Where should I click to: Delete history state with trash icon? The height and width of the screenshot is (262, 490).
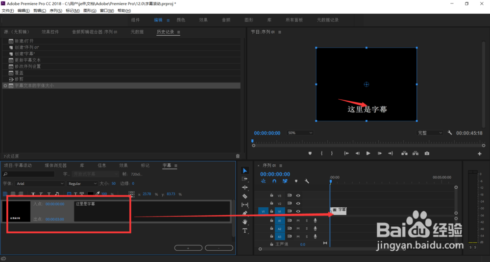point(238,156)
